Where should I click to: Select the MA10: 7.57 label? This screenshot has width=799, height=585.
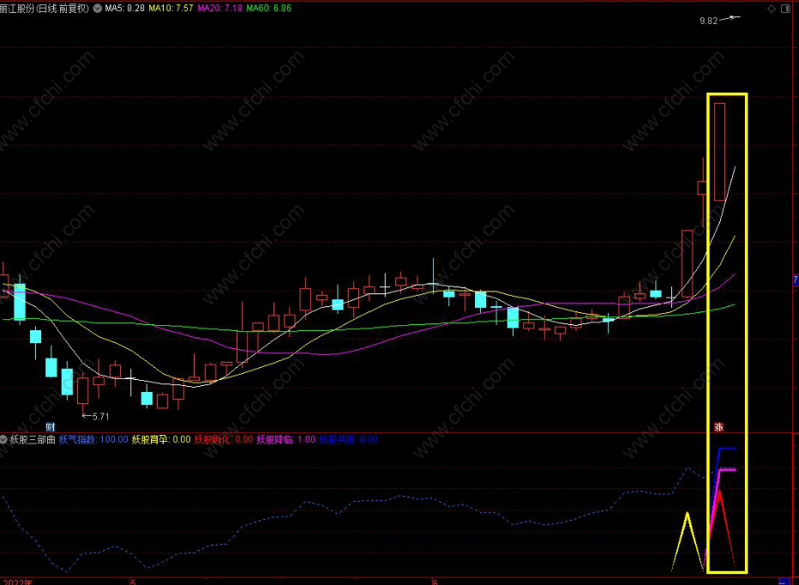(x=171, y=9)
